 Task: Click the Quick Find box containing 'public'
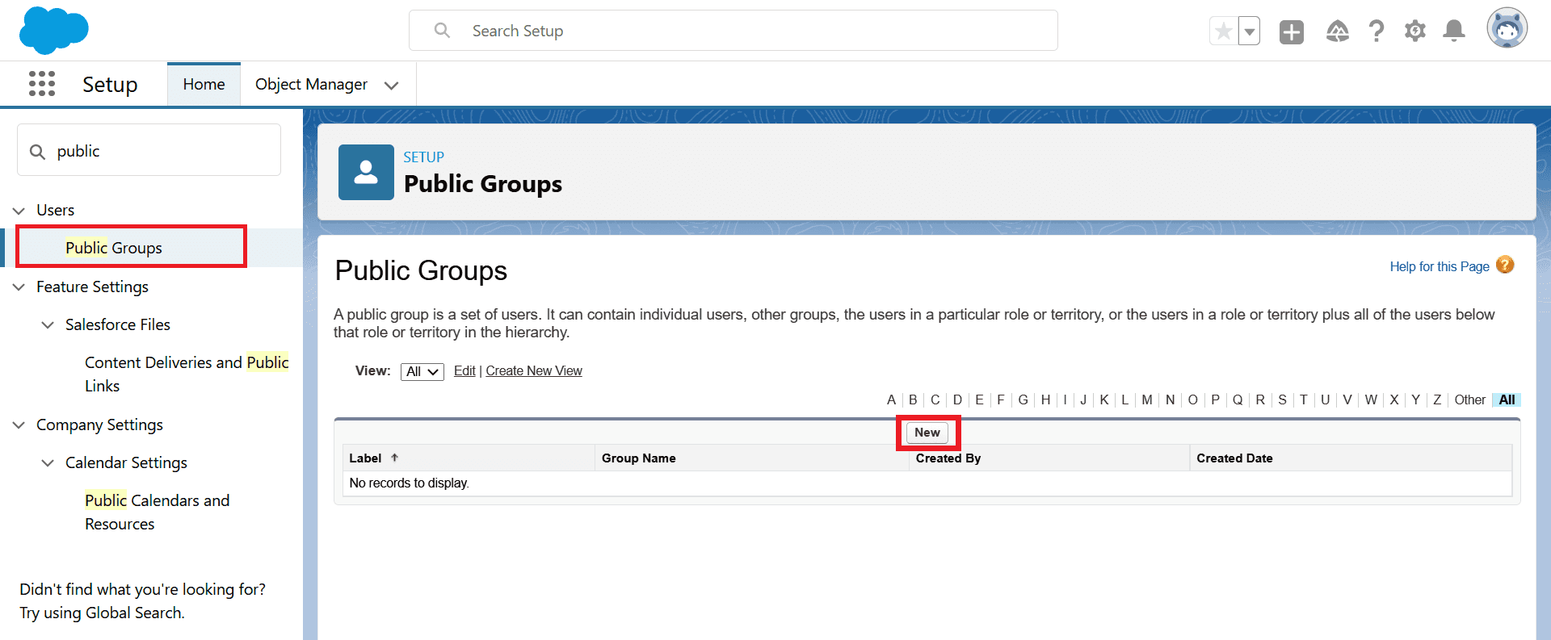click(x=149, y=150)
